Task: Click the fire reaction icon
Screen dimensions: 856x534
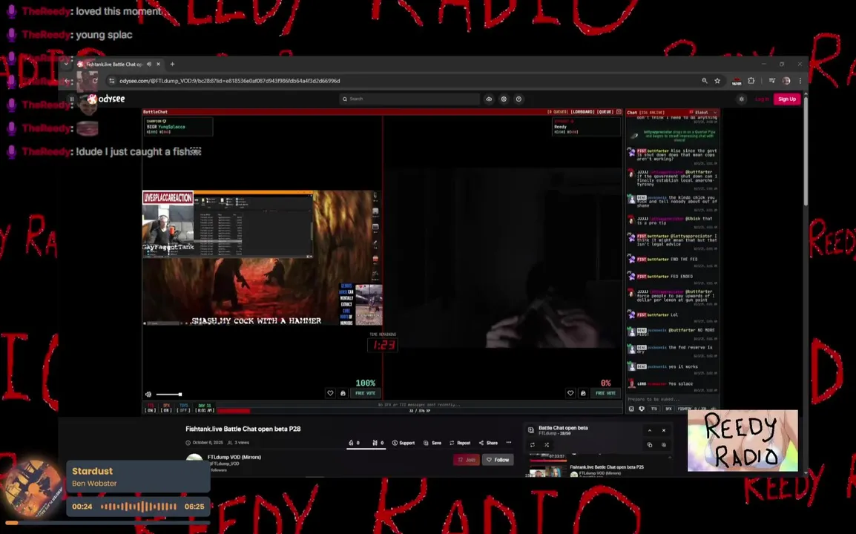Action: click(x=351, y=443)
